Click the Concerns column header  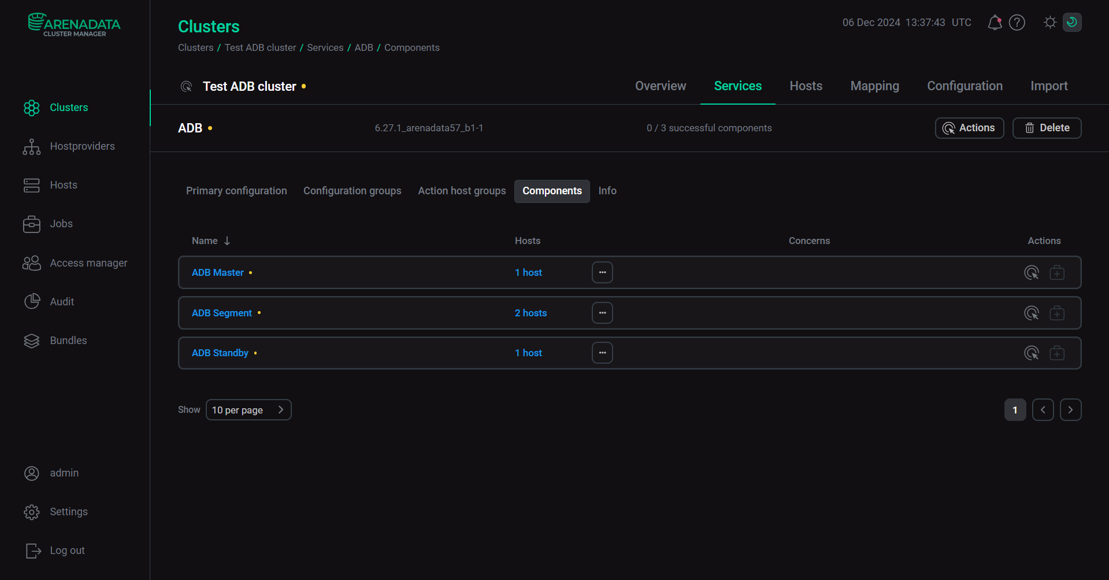(x=809, y=241)
